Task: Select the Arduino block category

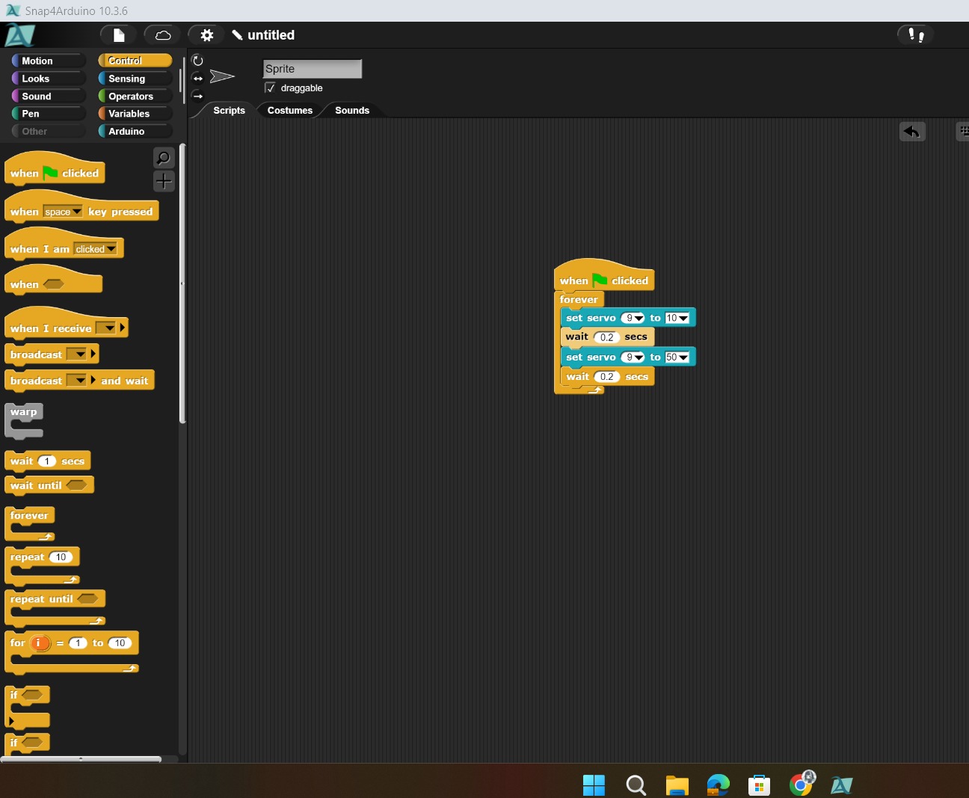Action: pyautogui.click(x=135, y=131)
